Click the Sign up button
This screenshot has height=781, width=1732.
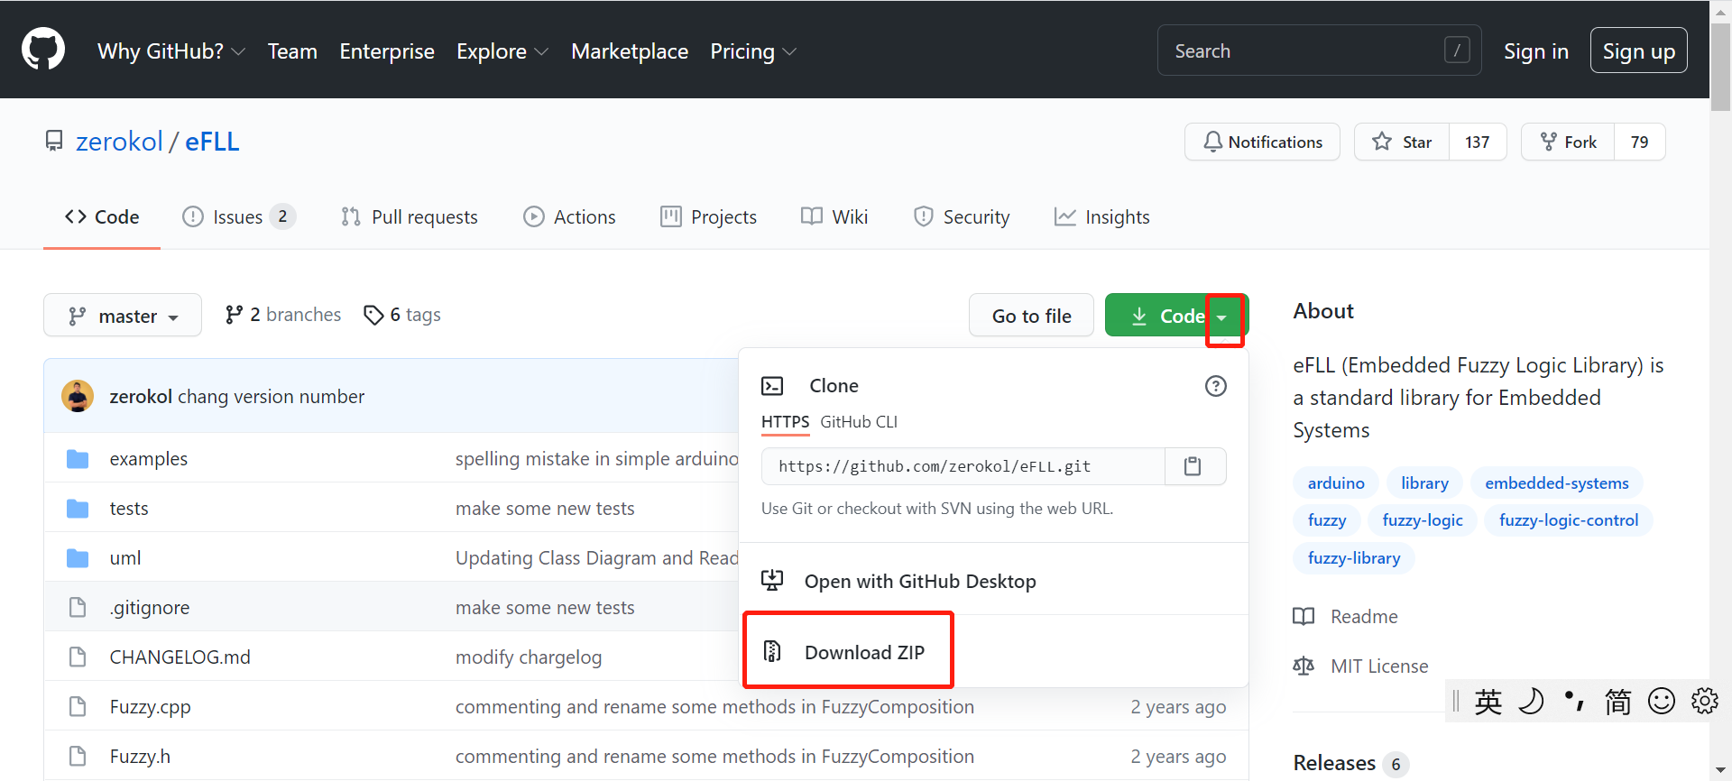[x=1638, y=51]
